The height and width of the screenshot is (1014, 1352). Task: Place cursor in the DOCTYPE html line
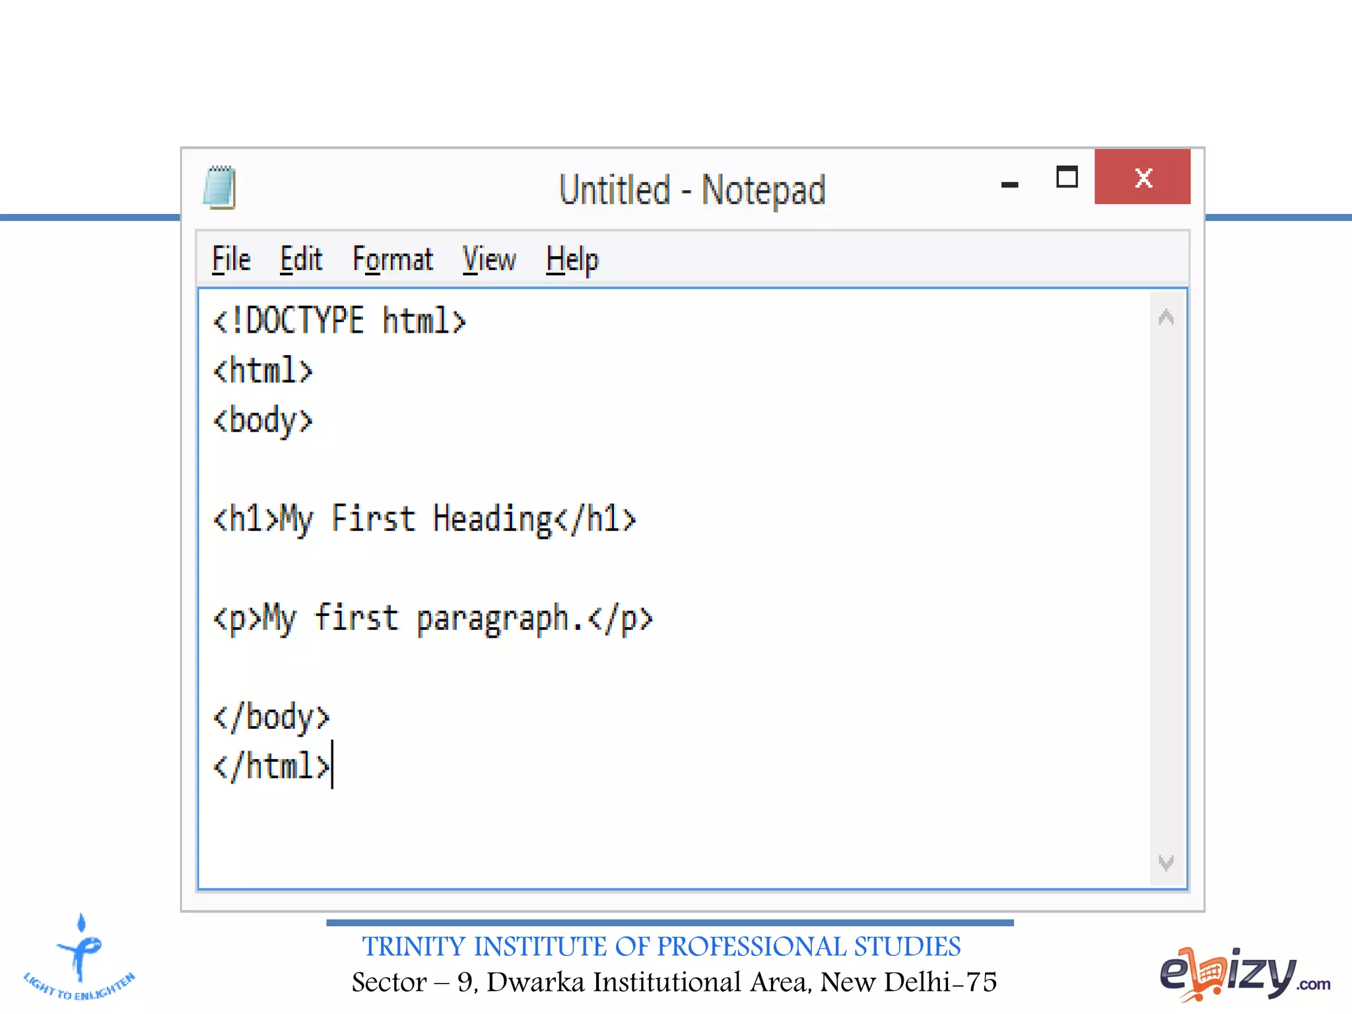pyautogui.click(x=339, y=321)
